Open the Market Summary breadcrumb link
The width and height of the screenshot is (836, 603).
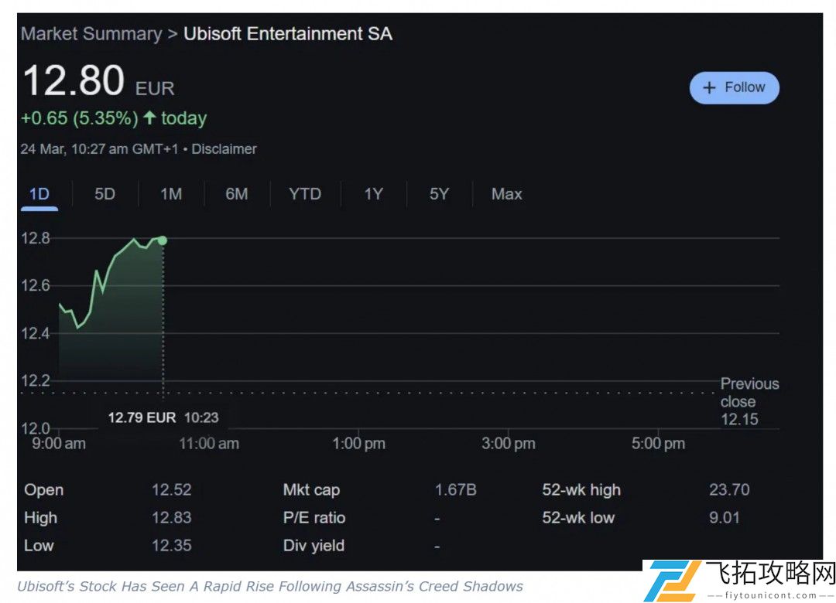tap(91, 33)
